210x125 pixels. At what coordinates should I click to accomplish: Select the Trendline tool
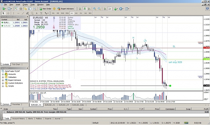pyautogui.click(x=23, y=13)
